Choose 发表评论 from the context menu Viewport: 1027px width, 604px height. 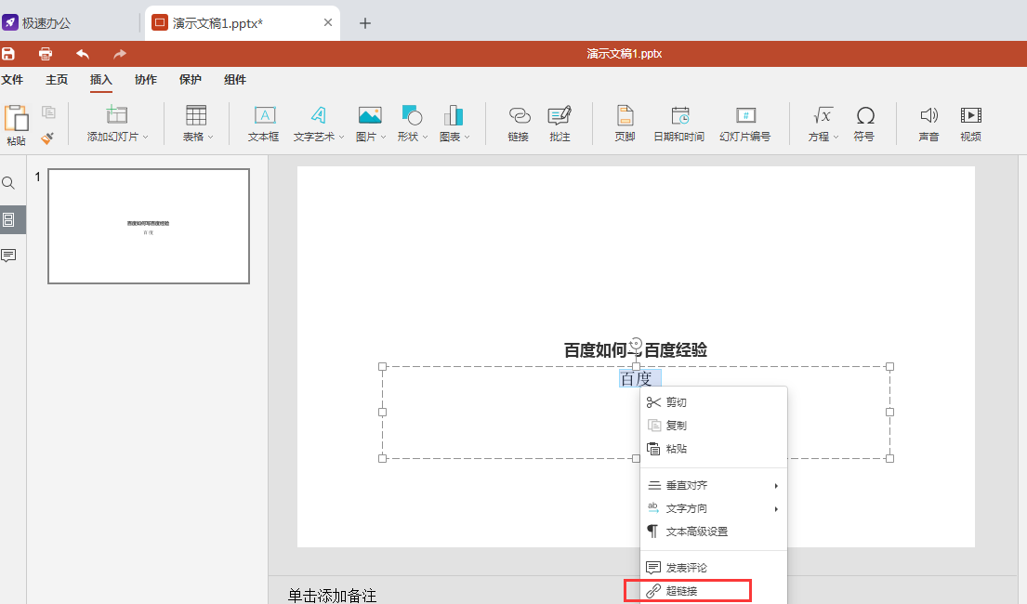(713, 568)
